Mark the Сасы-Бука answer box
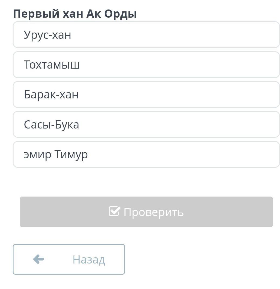 pyautogui.click(x=146, y=124)
